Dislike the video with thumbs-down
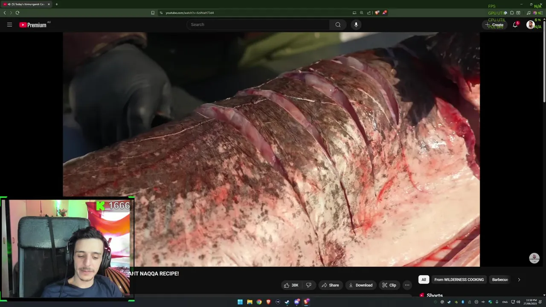The image size is (546, 307). point(309,285)
